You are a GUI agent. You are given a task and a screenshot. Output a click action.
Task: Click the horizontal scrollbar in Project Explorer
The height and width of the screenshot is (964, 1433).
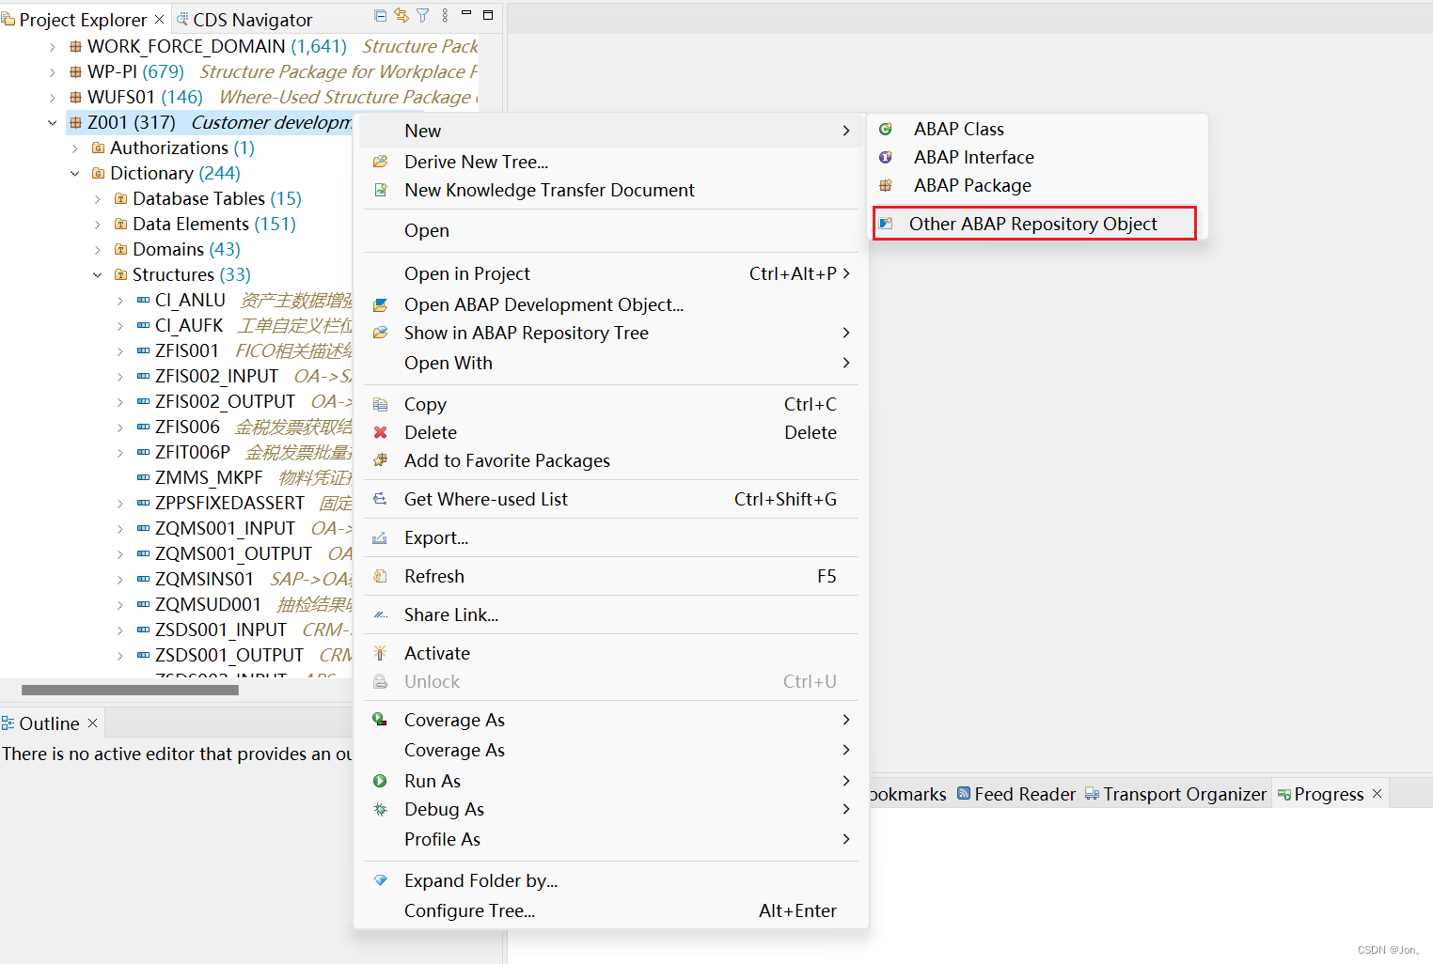coord(130,690)
